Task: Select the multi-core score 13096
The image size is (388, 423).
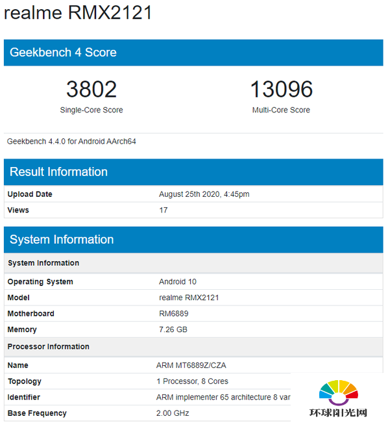Action: coord(282,89)
